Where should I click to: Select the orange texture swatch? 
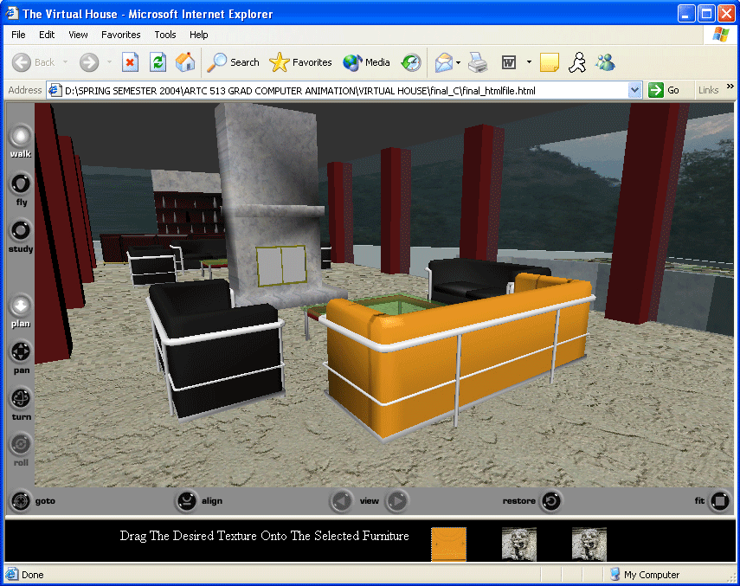point(448,544)
